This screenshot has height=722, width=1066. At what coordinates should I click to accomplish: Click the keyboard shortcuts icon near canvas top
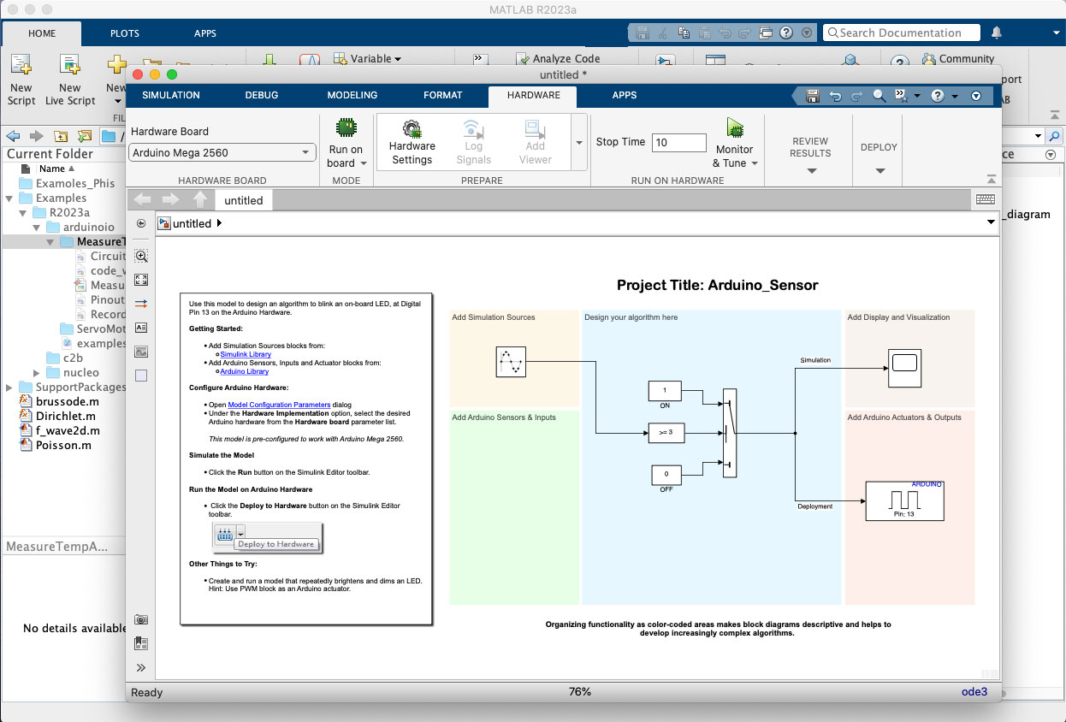point(985,199)
